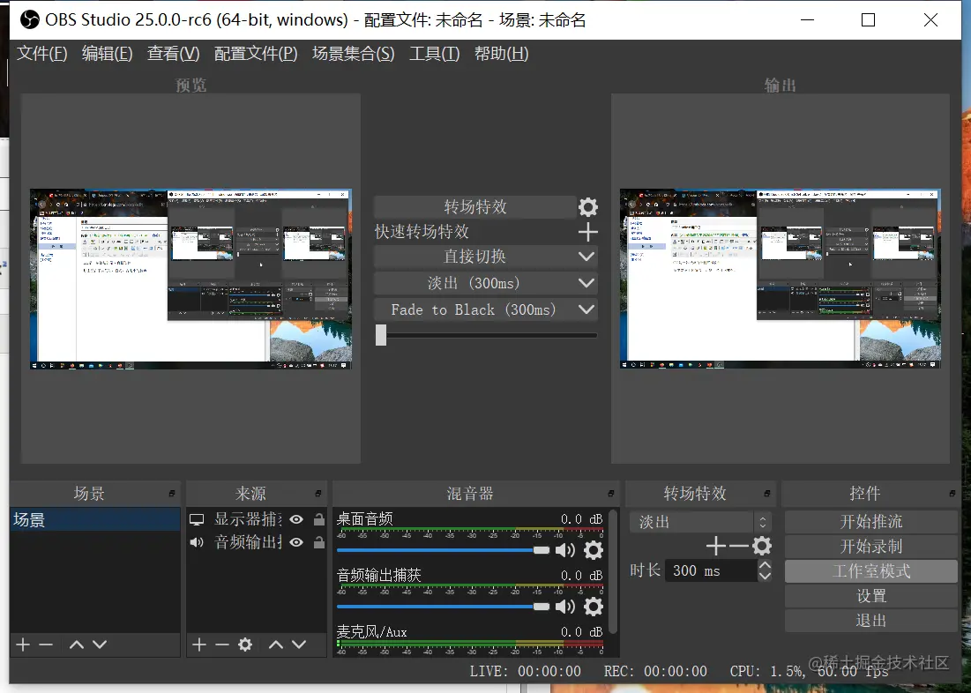Toggle 工作室模式 studio mode
The height and width of the screenshot is (693, 971).
pyautogui.click(x=871, y=571)
